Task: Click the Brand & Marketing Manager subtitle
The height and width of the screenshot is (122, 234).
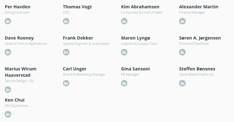Action: point(84,75)
